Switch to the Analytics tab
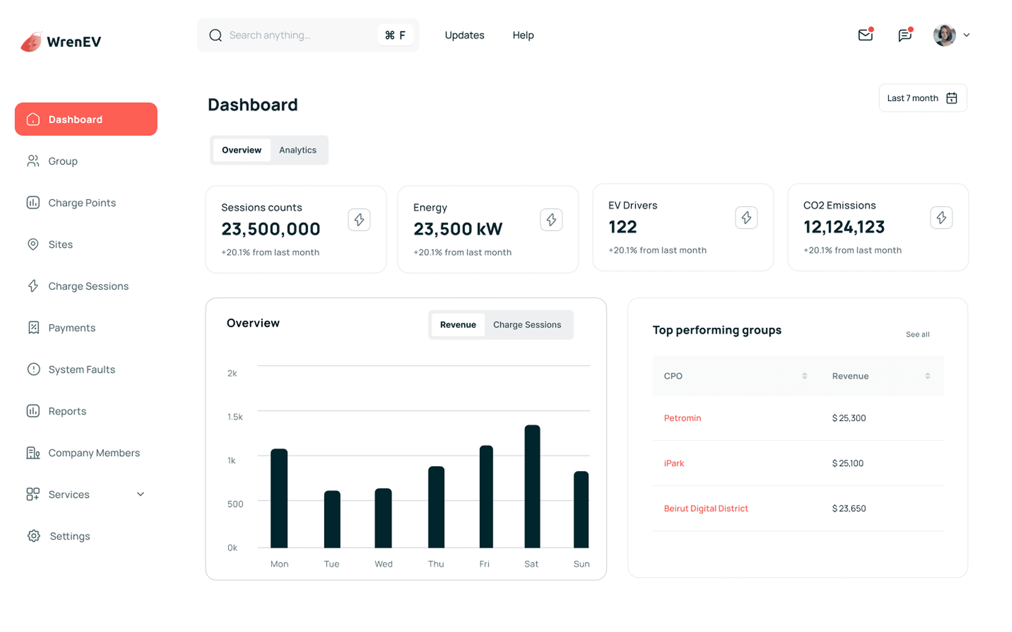The image size is (1012, 632). point(298,150)
